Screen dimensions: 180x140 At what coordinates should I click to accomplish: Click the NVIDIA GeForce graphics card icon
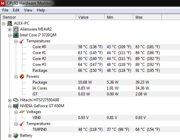click(16, 106)
